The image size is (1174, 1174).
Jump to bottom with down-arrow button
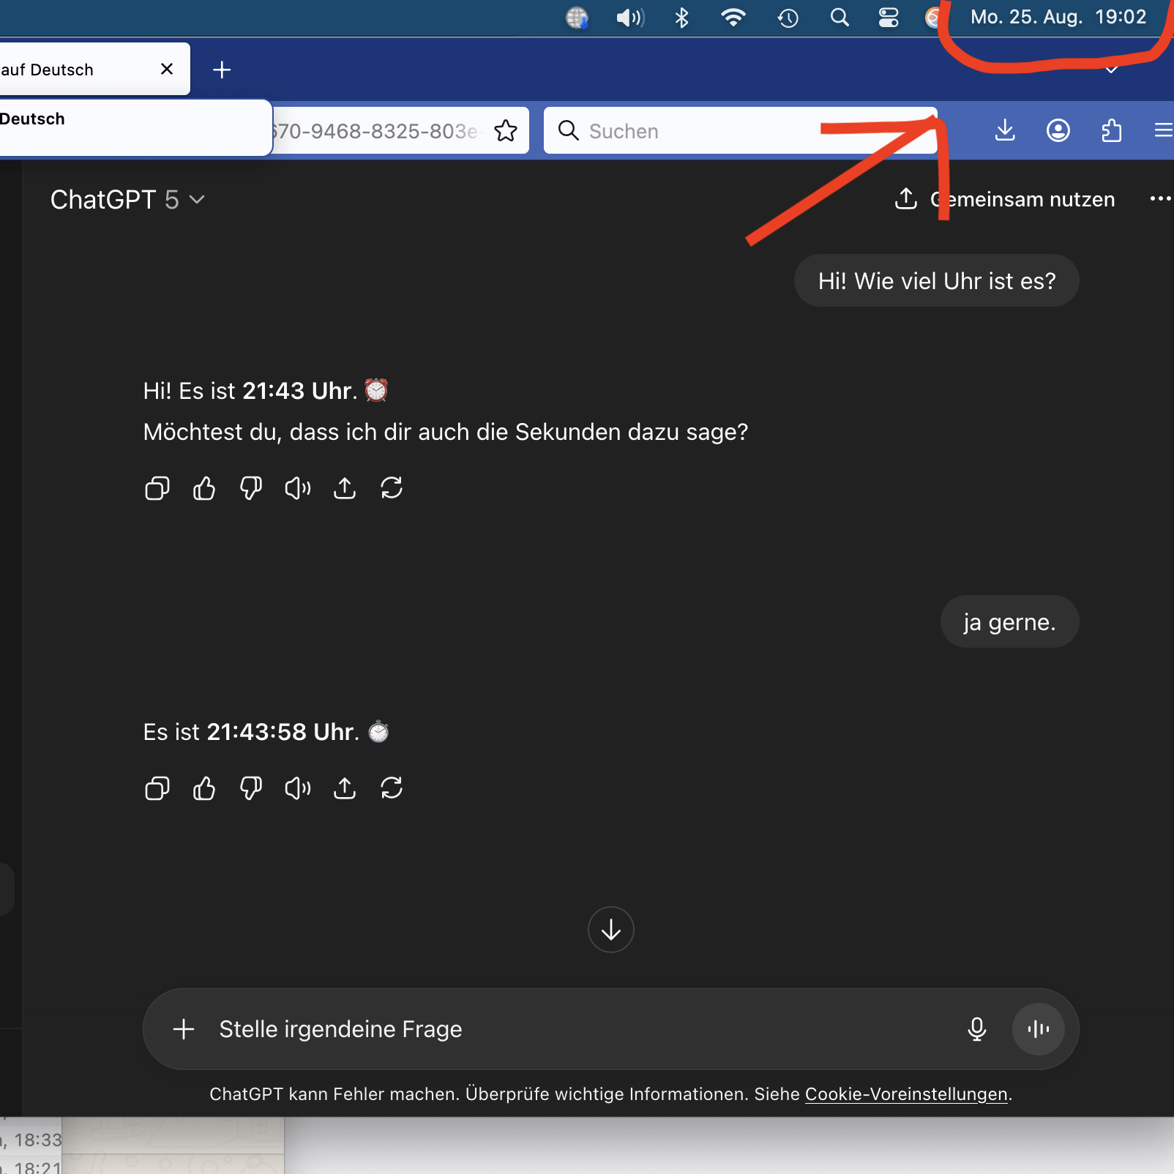tap(611, 930)
